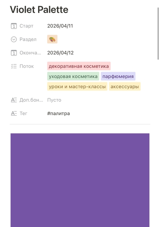Open the Поток property label menu
The height and width of the screenshot is (227, 160).
(x=26, y=66)
